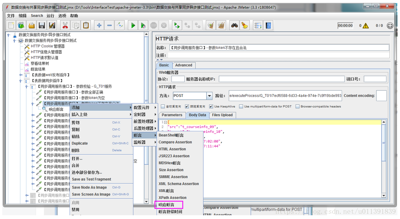Open the 方法 POST dropdown arrow
Viewport: 400px width, 219px height.
click(209, 96)
